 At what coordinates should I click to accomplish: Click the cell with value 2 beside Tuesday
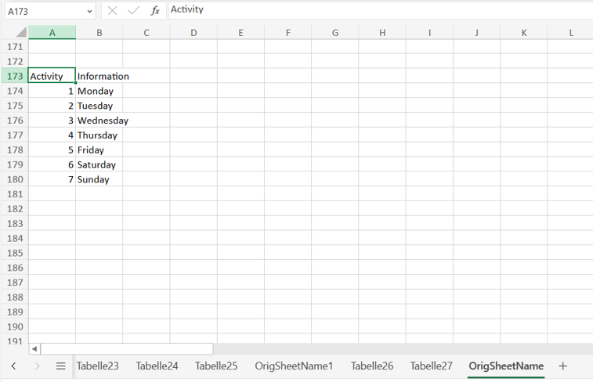[x=52, y=106]
